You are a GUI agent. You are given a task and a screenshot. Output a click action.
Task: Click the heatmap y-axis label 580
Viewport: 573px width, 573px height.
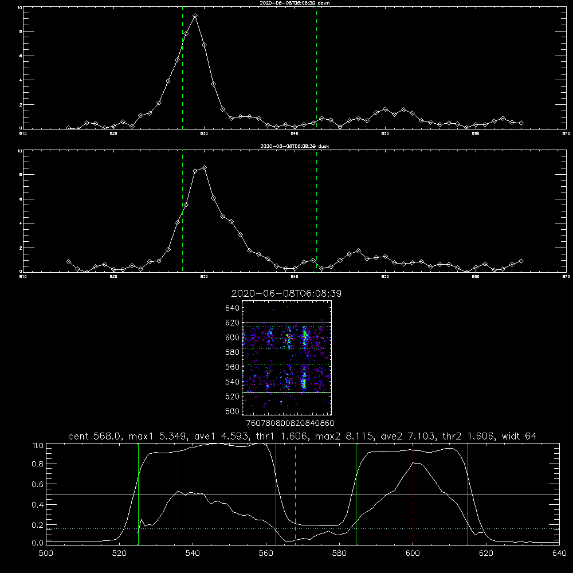pyautogui.click(x=233, y=352)
